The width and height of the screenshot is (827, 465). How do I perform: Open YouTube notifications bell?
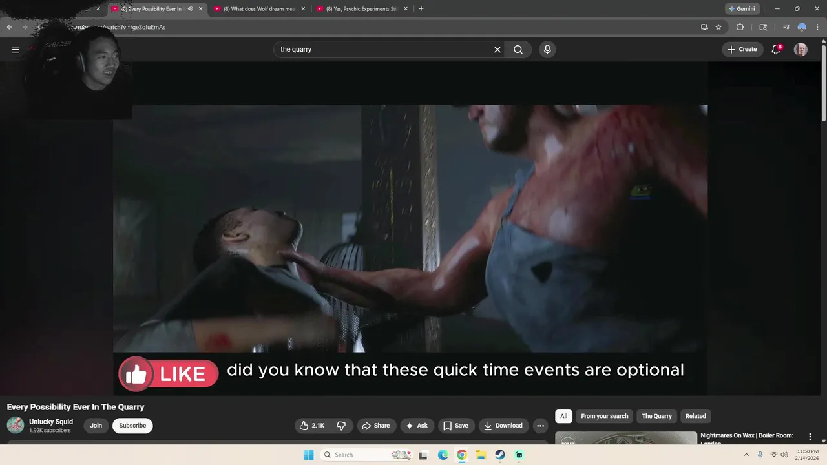(x=776, y=49)
